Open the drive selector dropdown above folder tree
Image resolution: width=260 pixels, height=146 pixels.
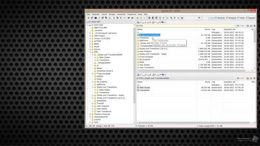[134, 21]
